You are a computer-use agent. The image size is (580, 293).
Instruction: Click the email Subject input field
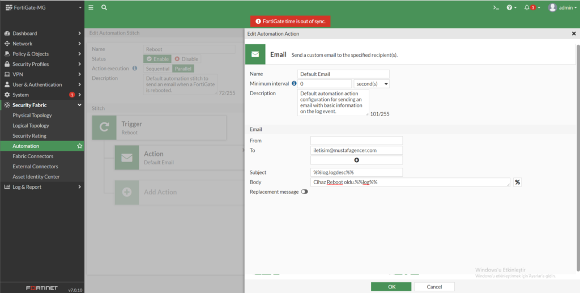(356, 172)
